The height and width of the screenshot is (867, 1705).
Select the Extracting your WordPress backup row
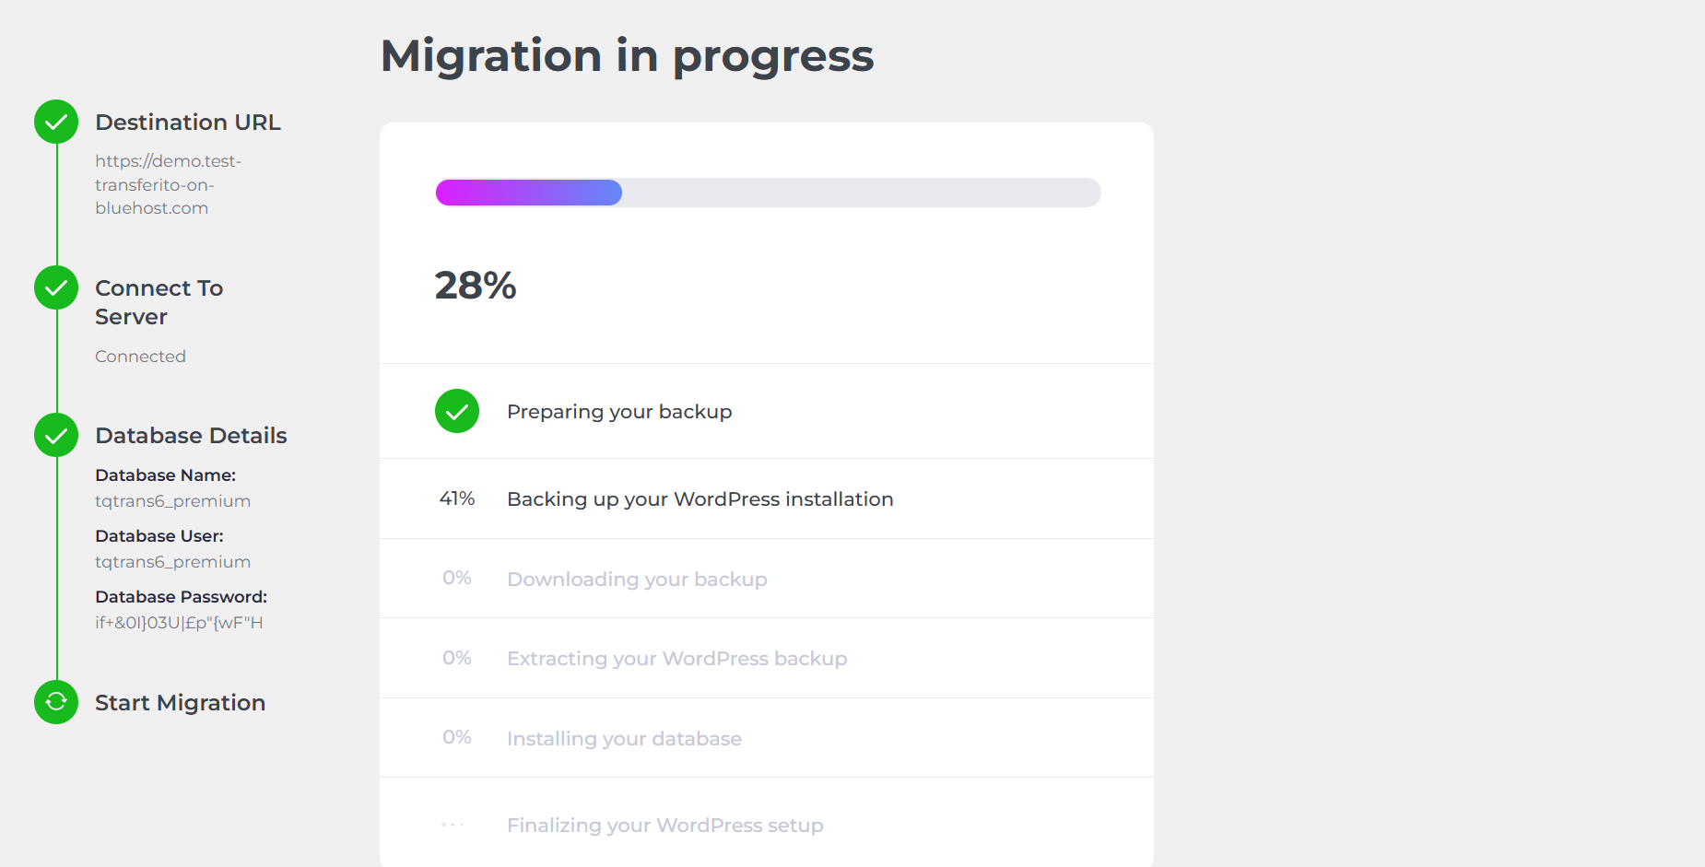(767, 658)
